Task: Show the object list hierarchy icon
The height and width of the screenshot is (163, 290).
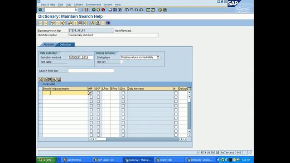Action: pos(92,23)
